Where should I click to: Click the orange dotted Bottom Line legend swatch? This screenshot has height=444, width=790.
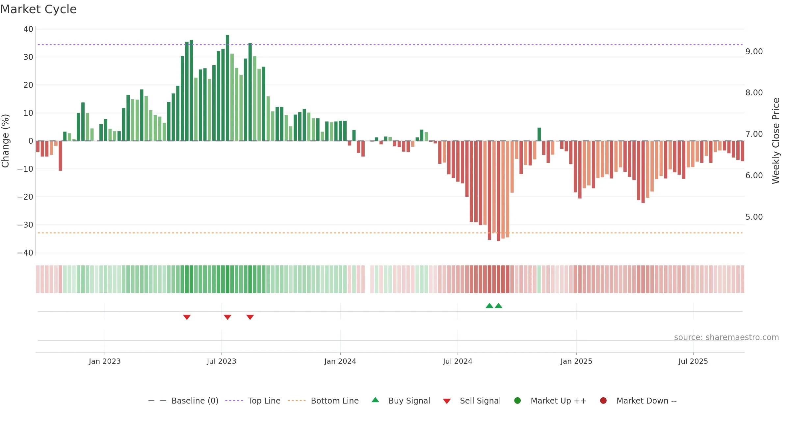point(297,401)
